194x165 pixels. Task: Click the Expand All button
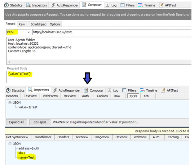click(16, 122)
